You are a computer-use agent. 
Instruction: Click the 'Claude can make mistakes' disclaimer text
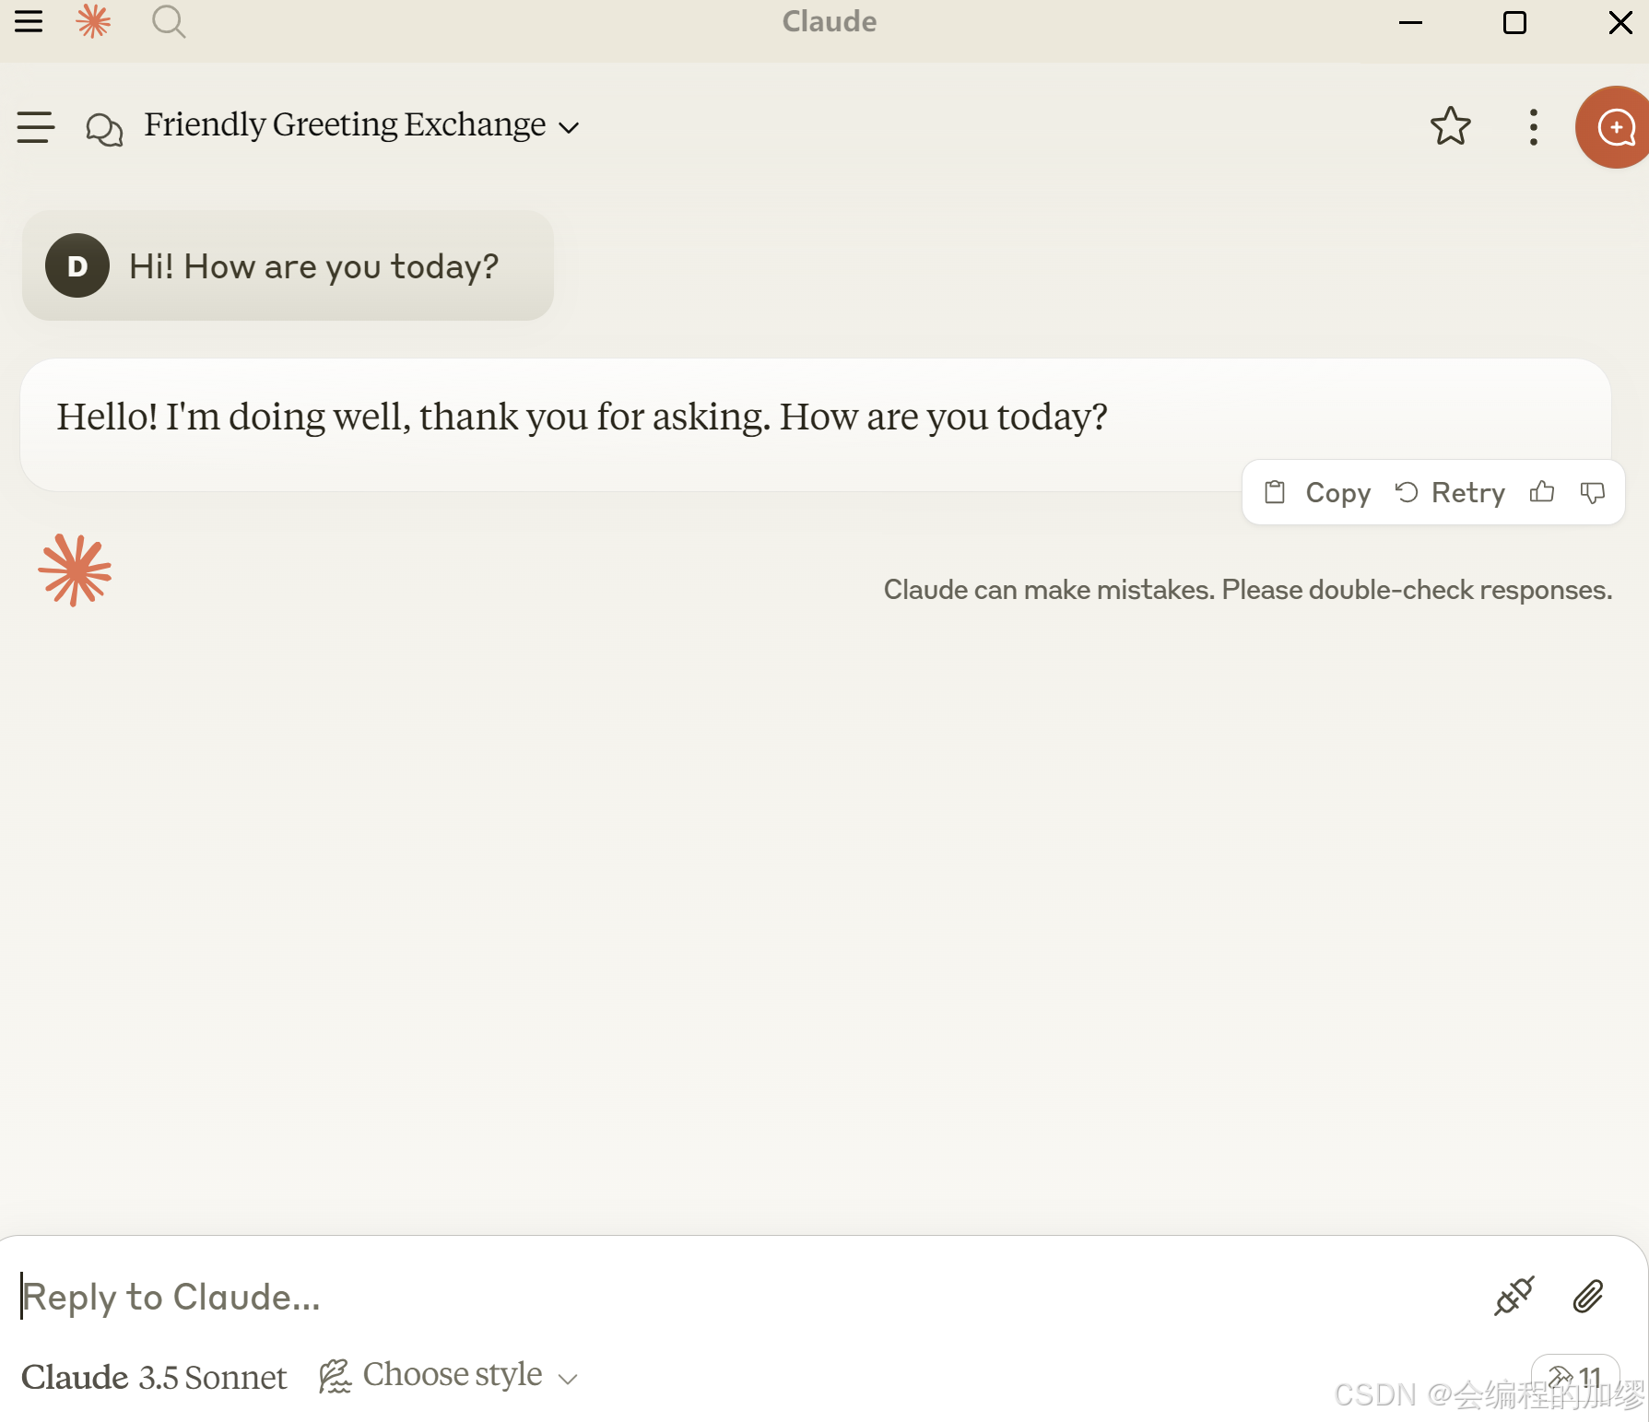tap(1248, 590)
